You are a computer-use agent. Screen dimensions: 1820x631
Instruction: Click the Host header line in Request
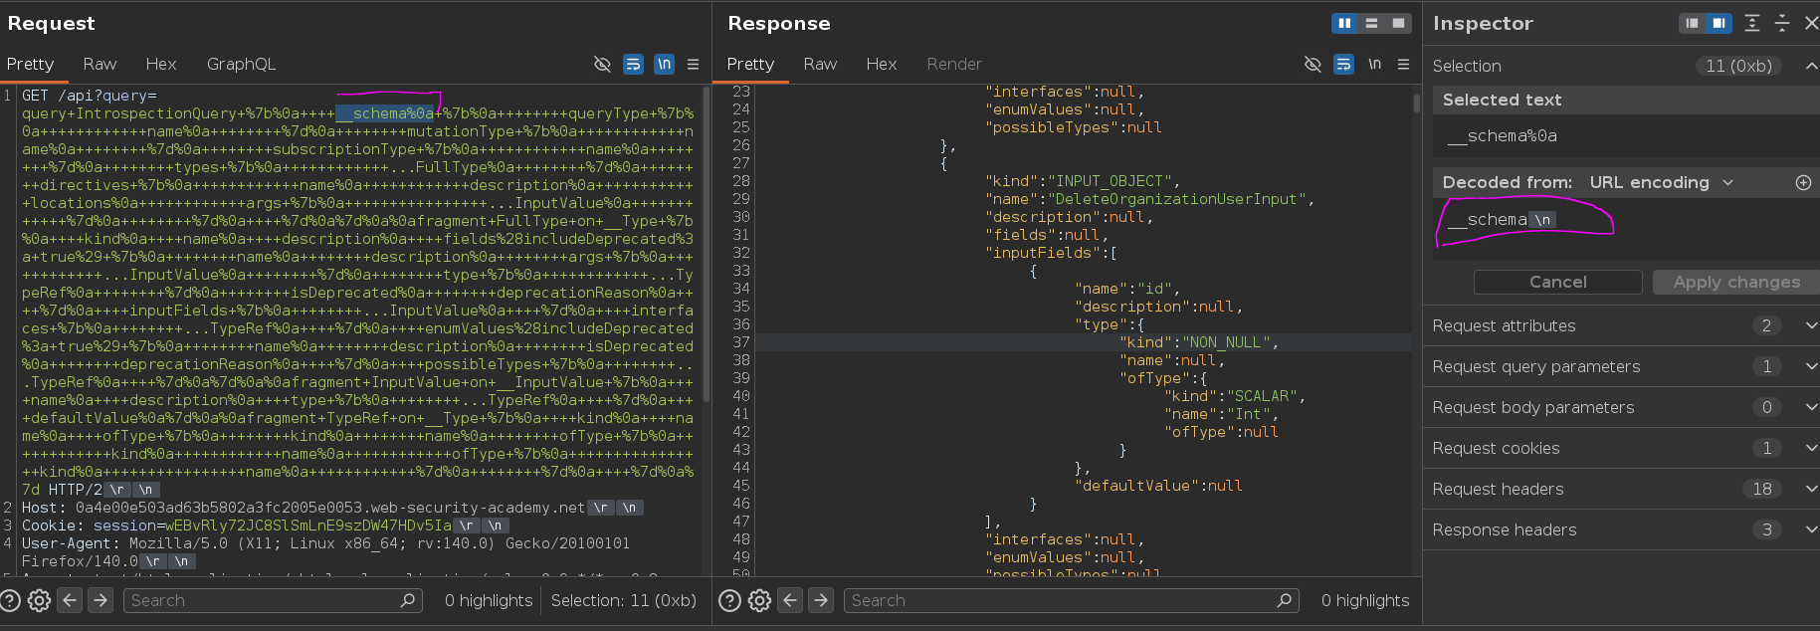pyautogui.click(x=332, y=508)
